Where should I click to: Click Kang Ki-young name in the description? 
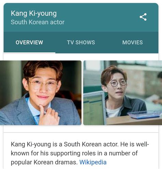pos(31,144)
